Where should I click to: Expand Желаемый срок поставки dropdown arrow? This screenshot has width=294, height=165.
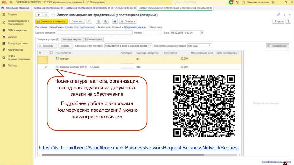pyautogui.click(x=150, y=46)
